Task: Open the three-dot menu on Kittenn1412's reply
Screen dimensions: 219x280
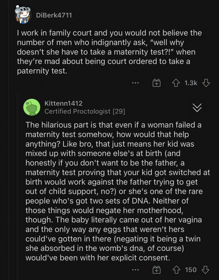Action: click(x=135, y=270)
